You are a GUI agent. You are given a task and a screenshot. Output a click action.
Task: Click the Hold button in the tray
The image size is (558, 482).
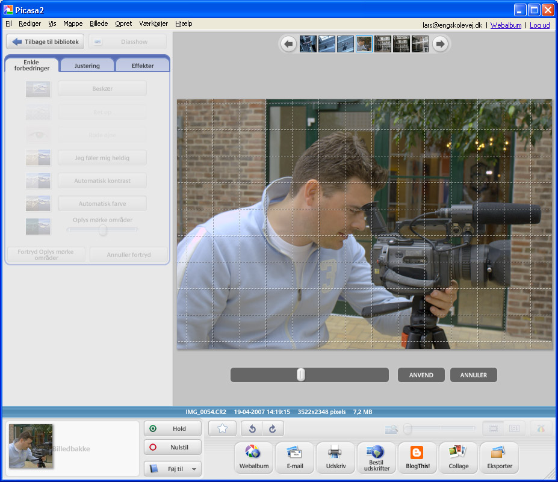pyautogui.click(x=173, y=428)
